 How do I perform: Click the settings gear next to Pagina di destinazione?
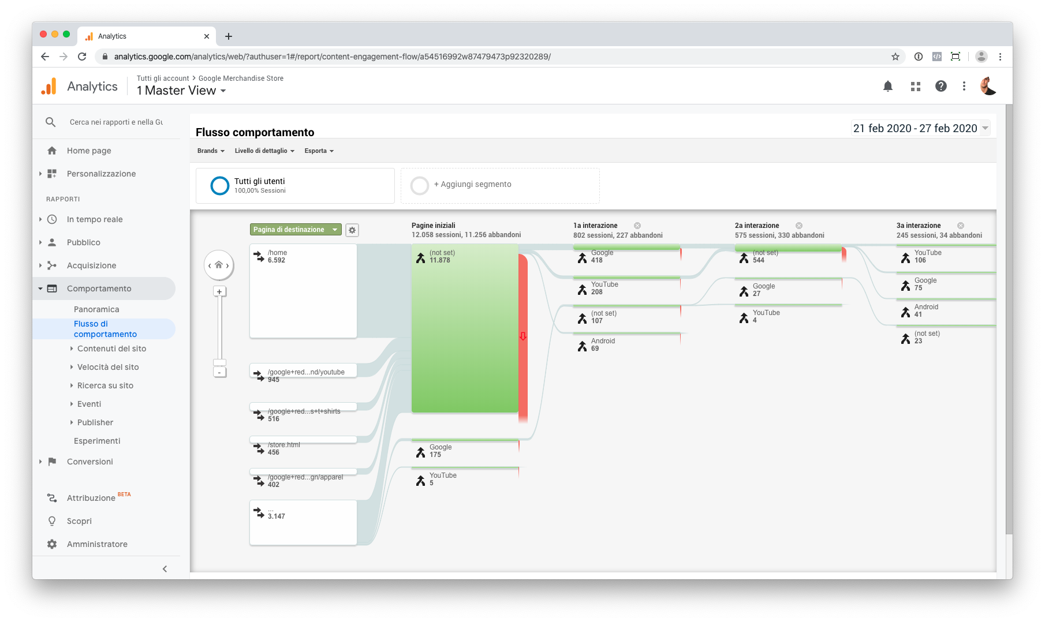(352, 230)
